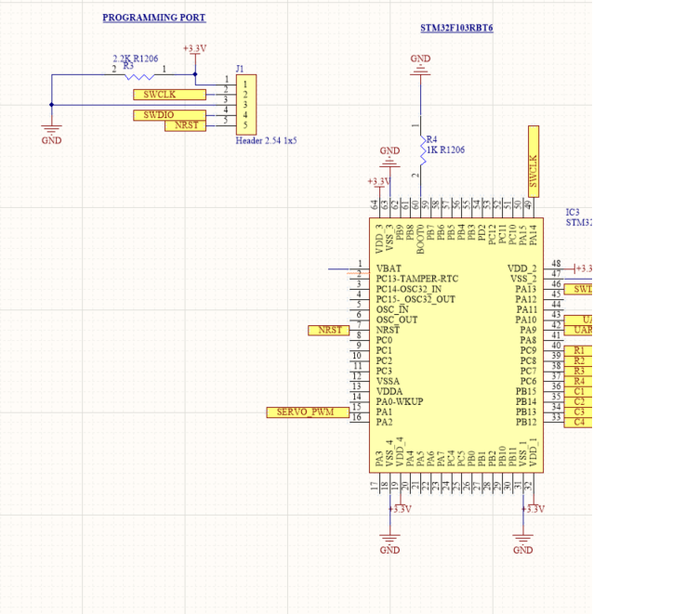Click the PA10 pin label
Viewport: 699px width, 614px height.
click(526, 320)
